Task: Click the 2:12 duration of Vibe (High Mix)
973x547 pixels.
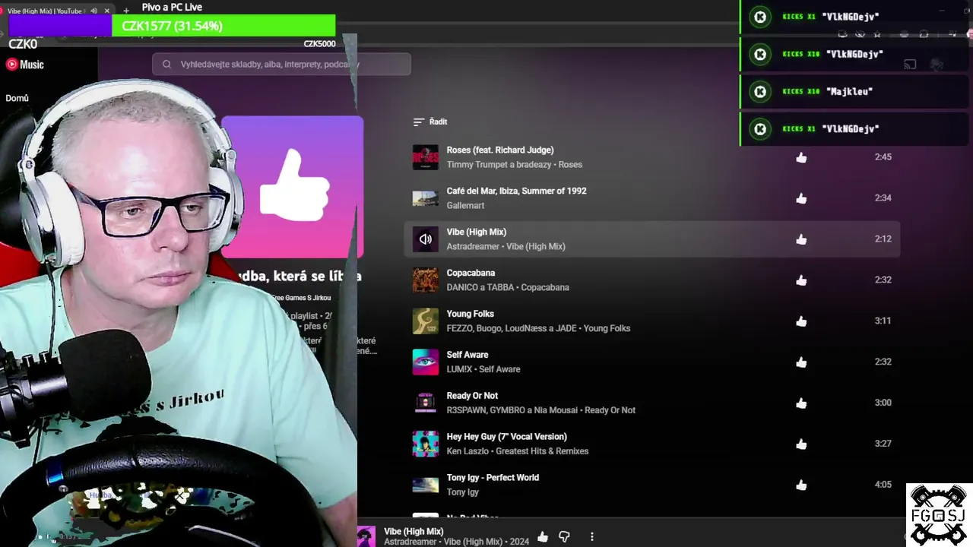Action: [883, 239]
